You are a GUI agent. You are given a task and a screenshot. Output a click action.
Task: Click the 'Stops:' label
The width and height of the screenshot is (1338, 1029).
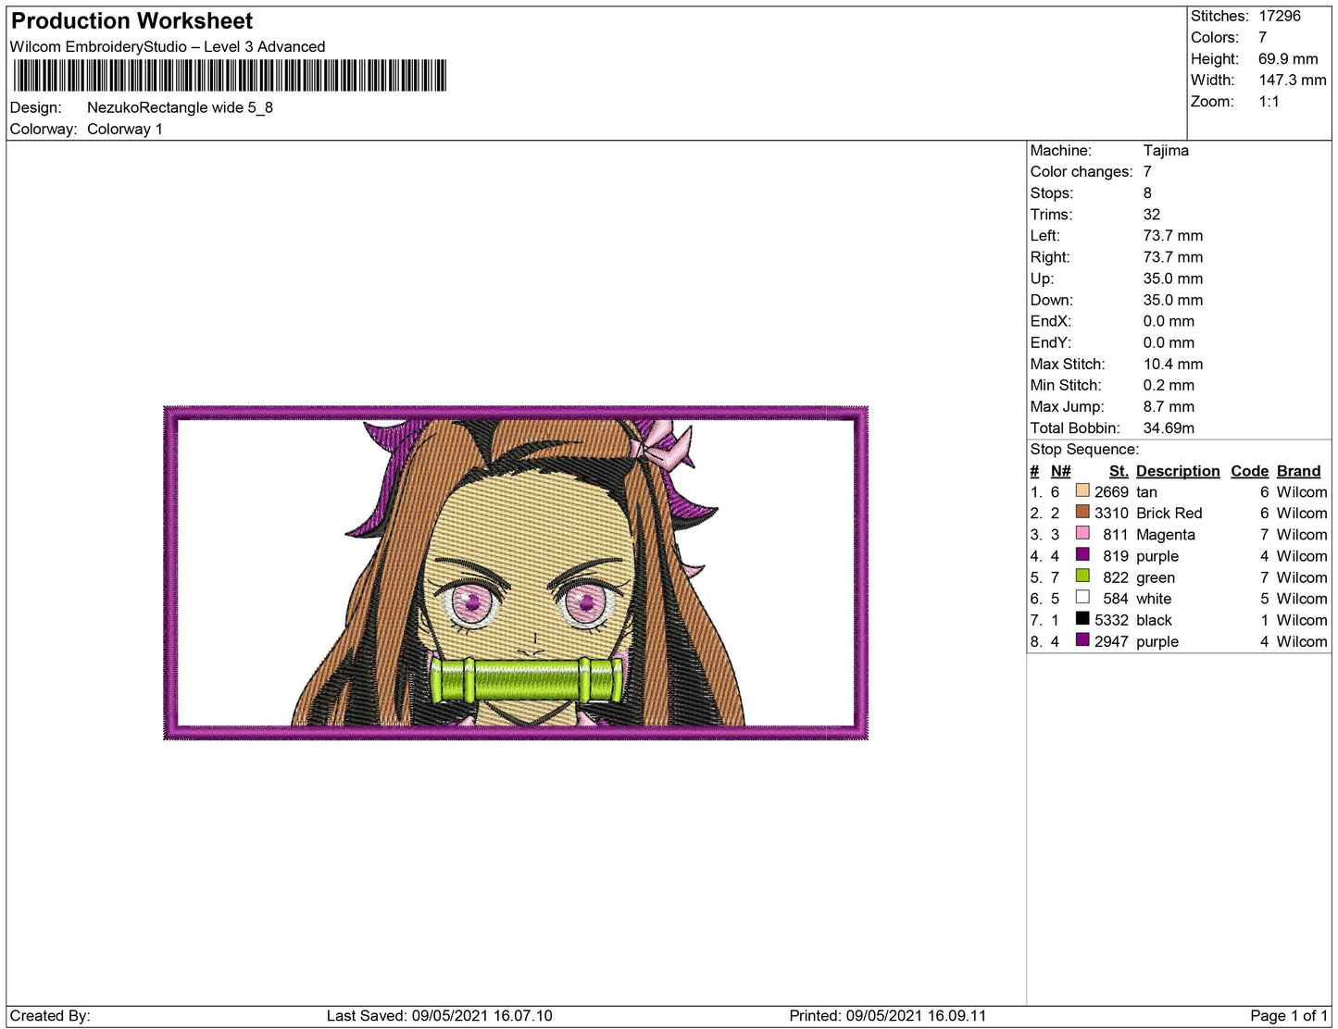[1052, 193]
